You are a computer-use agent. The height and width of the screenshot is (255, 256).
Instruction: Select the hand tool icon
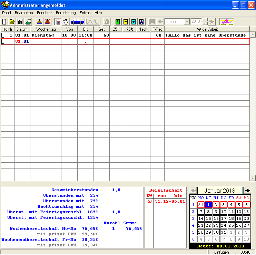[x=66, y=22]
